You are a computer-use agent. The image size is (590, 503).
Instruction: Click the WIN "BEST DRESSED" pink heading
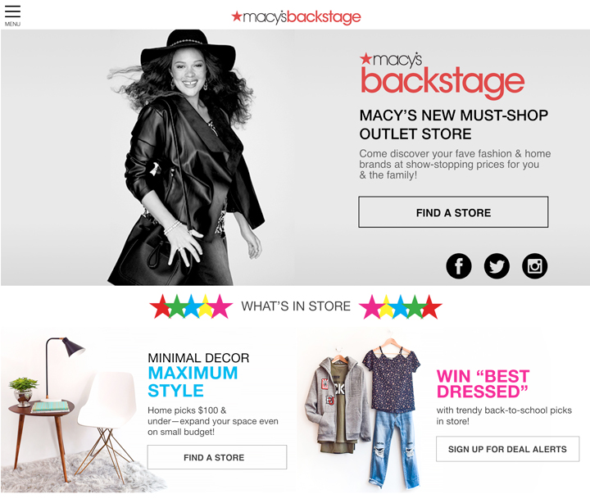[x=483, y=383]
